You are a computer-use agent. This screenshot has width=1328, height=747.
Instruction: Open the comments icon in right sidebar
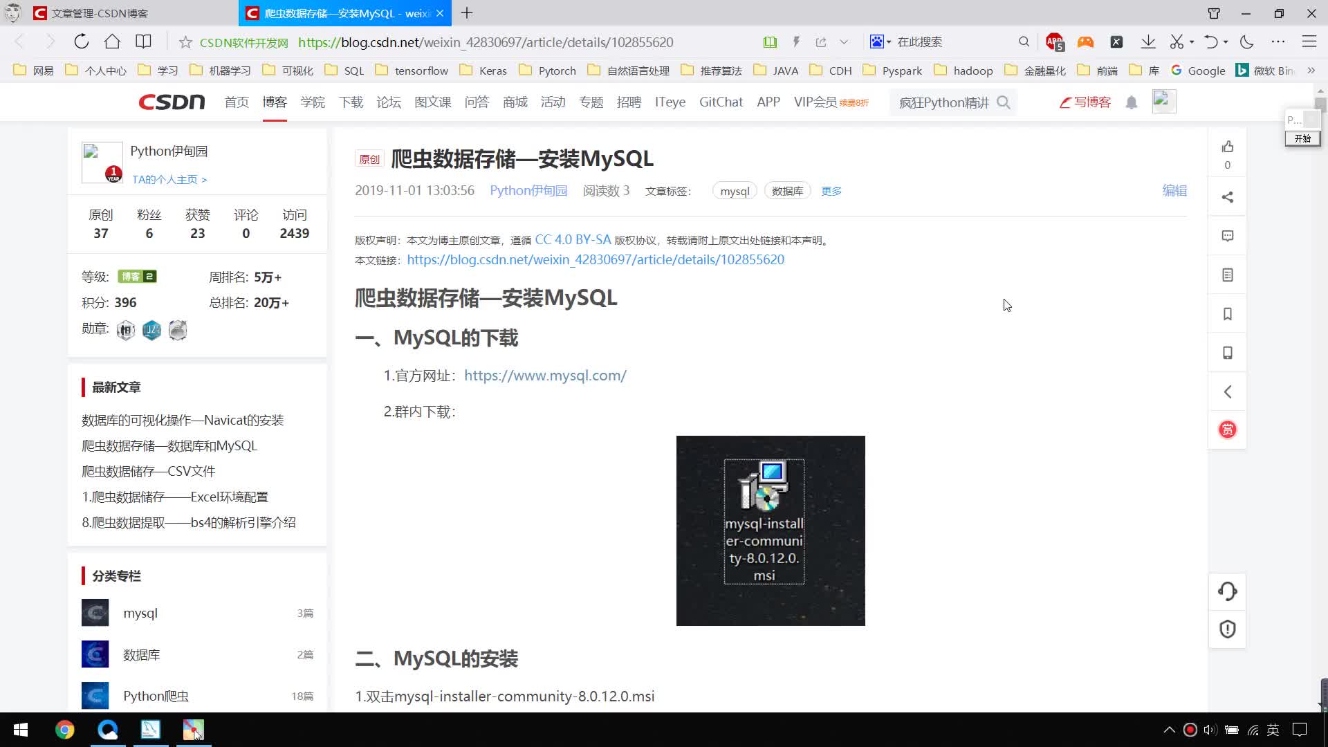pyautogui.click(x=1227, y=236)
